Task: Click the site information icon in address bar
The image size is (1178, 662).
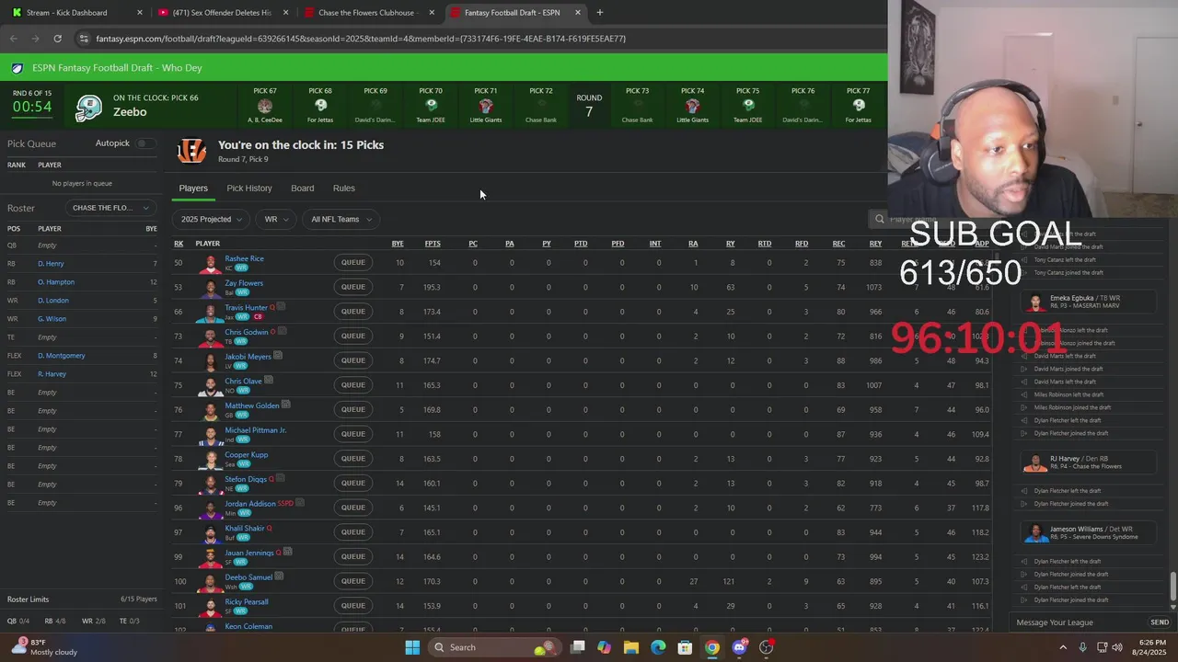Action: click(x=84, y=39)
